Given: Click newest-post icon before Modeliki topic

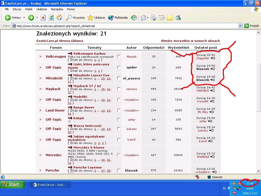Looking at the screenshot, I should point(70,97).
